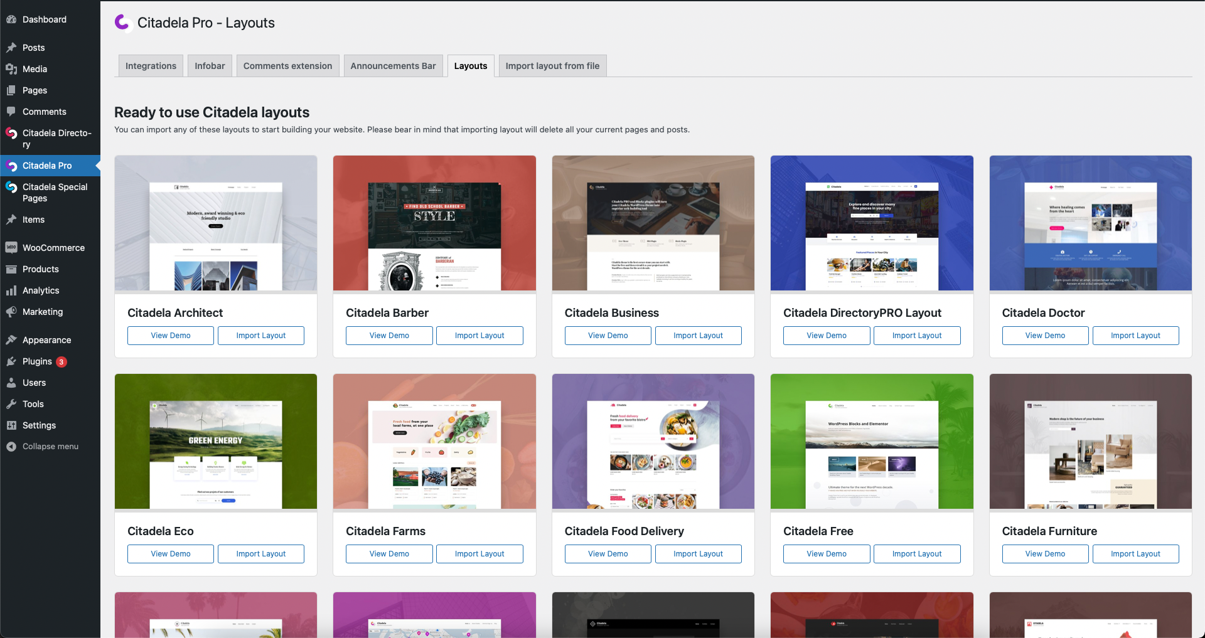Click the Dashboard gauge icon in sidebar

coord(11,19)
